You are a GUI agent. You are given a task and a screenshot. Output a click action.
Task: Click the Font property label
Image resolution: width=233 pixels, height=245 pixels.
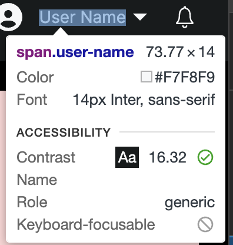pyautogui.click(x=32, y=100)
